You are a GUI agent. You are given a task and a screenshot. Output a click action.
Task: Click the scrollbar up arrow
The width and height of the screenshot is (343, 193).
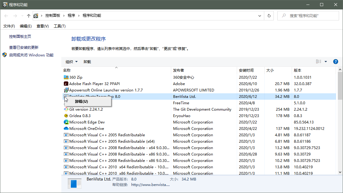[340, 70]
